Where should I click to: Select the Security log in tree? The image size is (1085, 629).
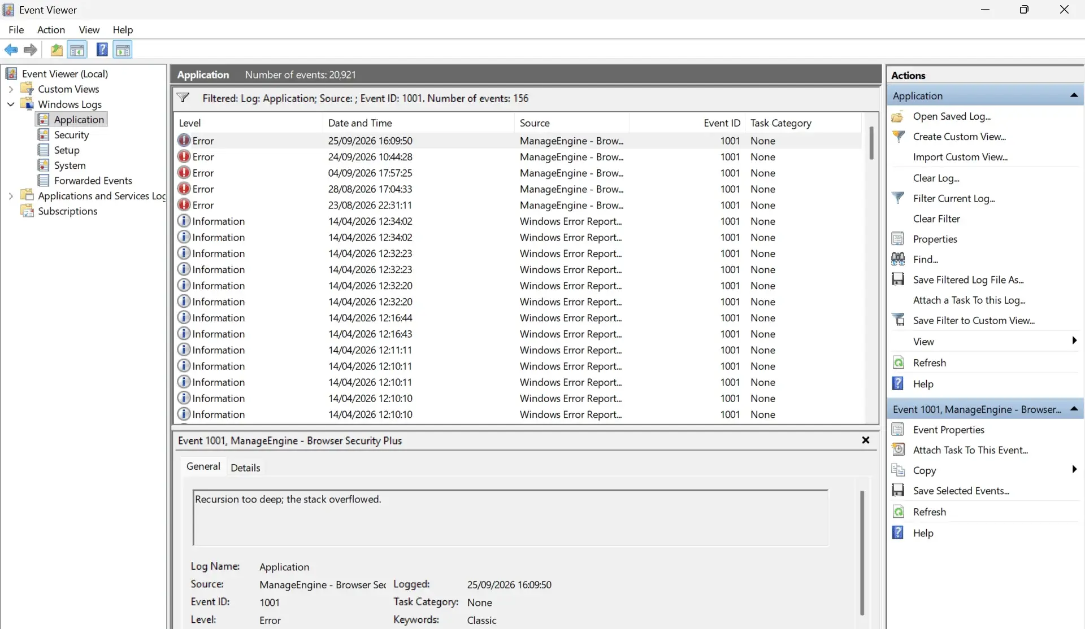click(71, 135)
